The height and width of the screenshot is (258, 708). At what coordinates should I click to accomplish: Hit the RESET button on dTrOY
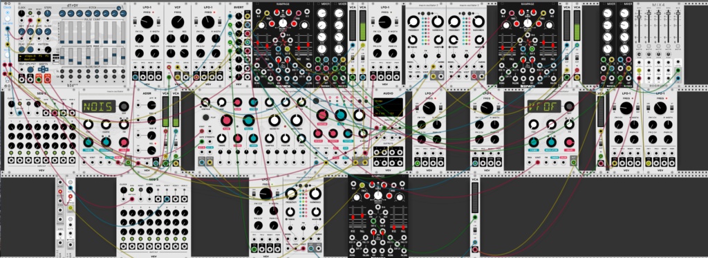click(x=39, y=12)
